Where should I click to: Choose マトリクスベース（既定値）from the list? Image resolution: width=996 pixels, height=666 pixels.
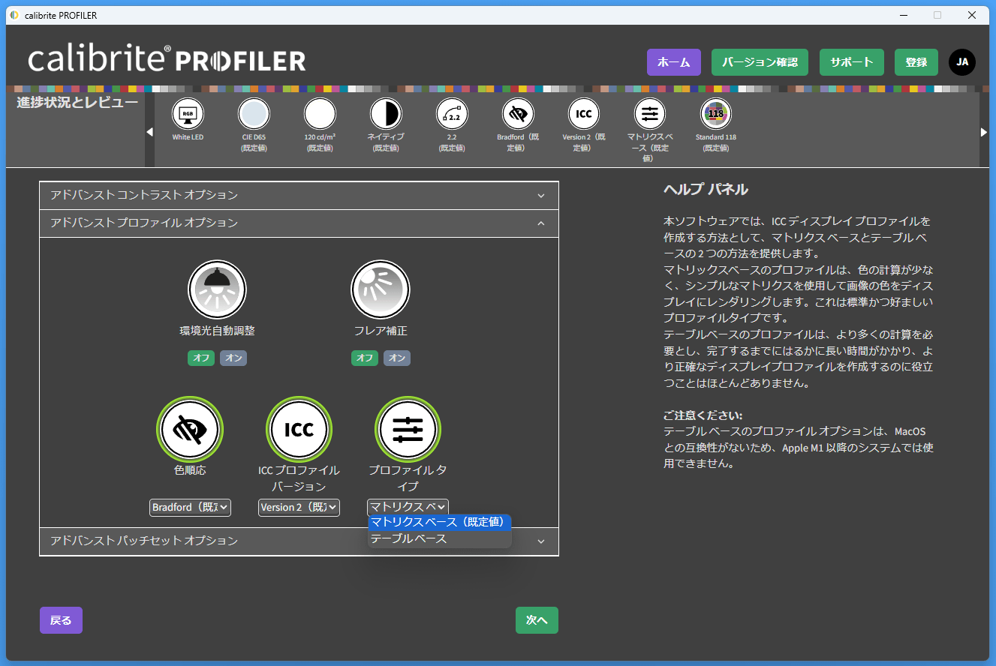(440, 522)
